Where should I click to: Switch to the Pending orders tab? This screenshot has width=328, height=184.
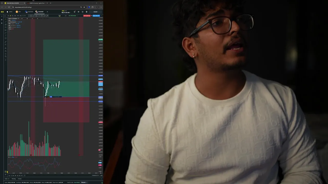[14, 179]
